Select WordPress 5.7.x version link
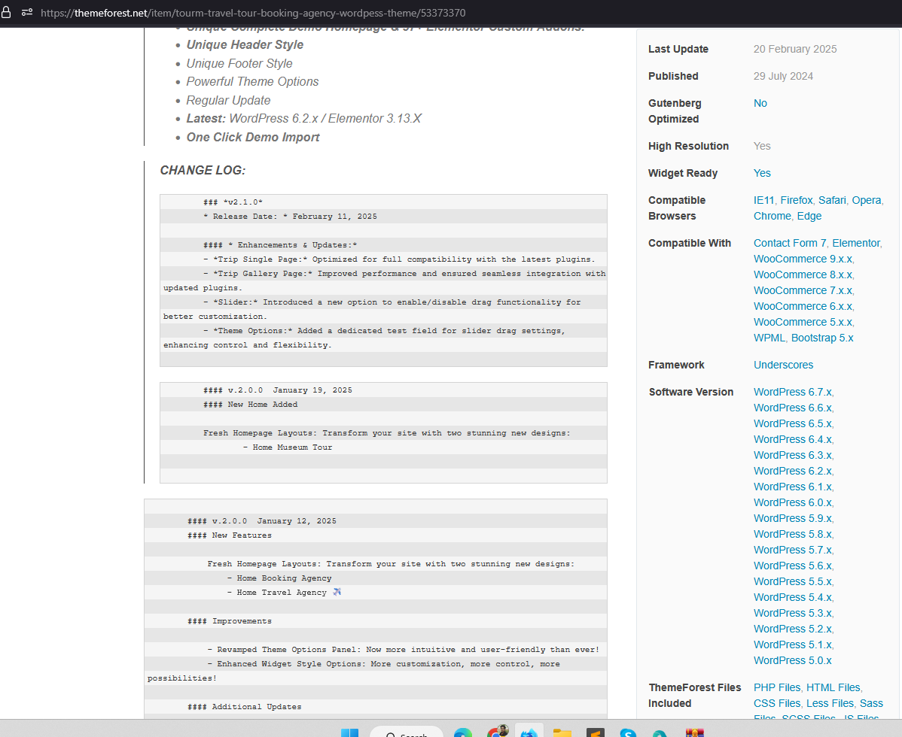This screenshot has width=902, height=737. tap(792, 550)
